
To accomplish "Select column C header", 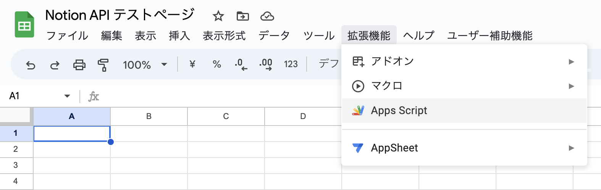I will (x=226, y=116).
